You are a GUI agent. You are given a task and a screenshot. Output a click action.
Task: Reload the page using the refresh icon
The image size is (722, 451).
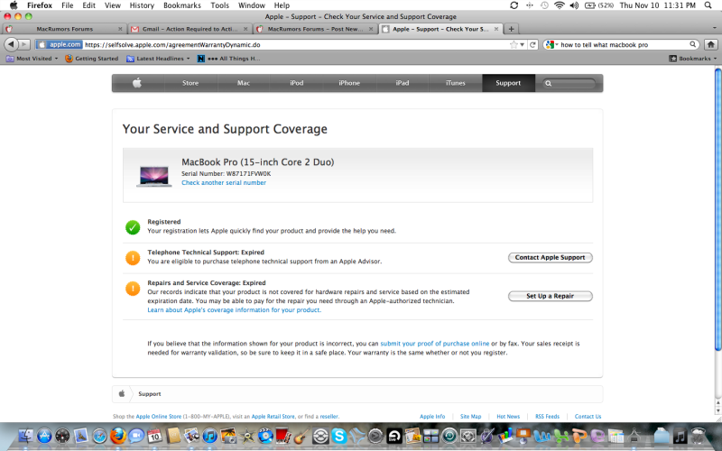(532, 44)
